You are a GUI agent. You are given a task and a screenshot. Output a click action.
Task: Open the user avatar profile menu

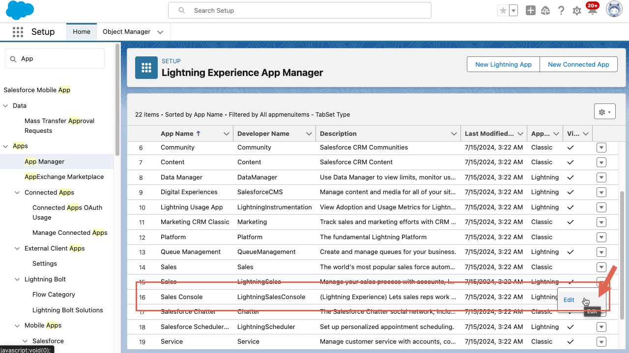tap(614, 10)
